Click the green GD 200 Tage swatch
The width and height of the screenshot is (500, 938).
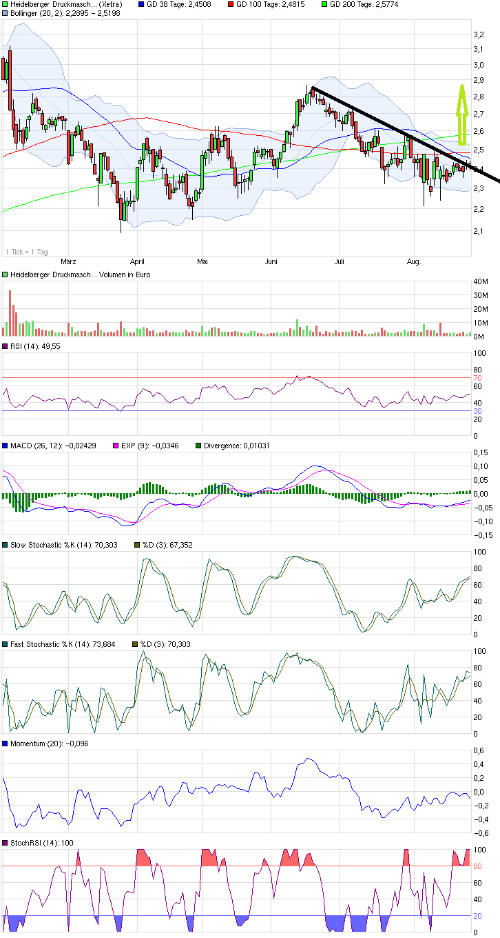324,4
